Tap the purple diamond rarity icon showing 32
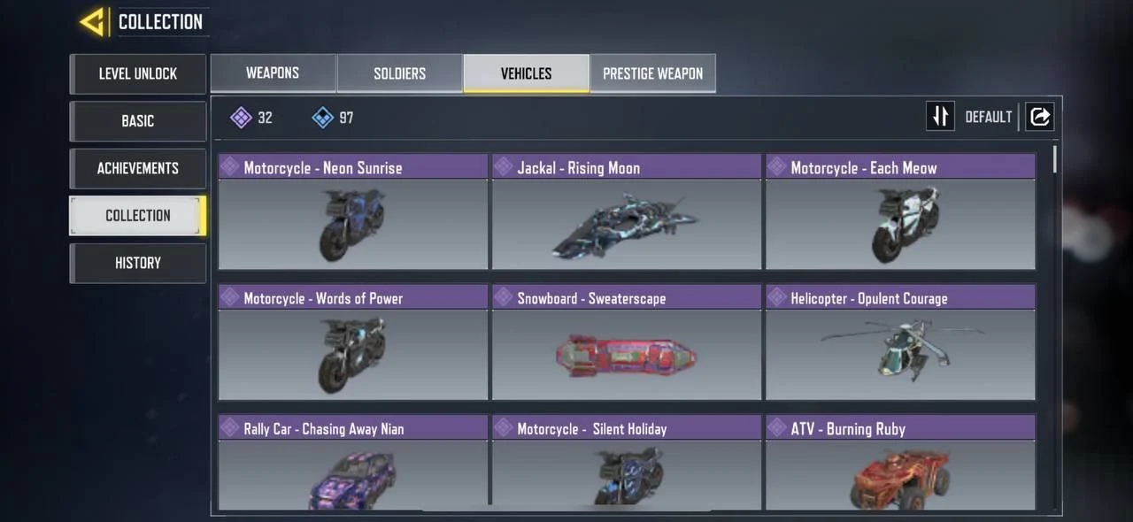Image resolution: width=1133 pixels, height=522 pixels. (x=241, y=117)
